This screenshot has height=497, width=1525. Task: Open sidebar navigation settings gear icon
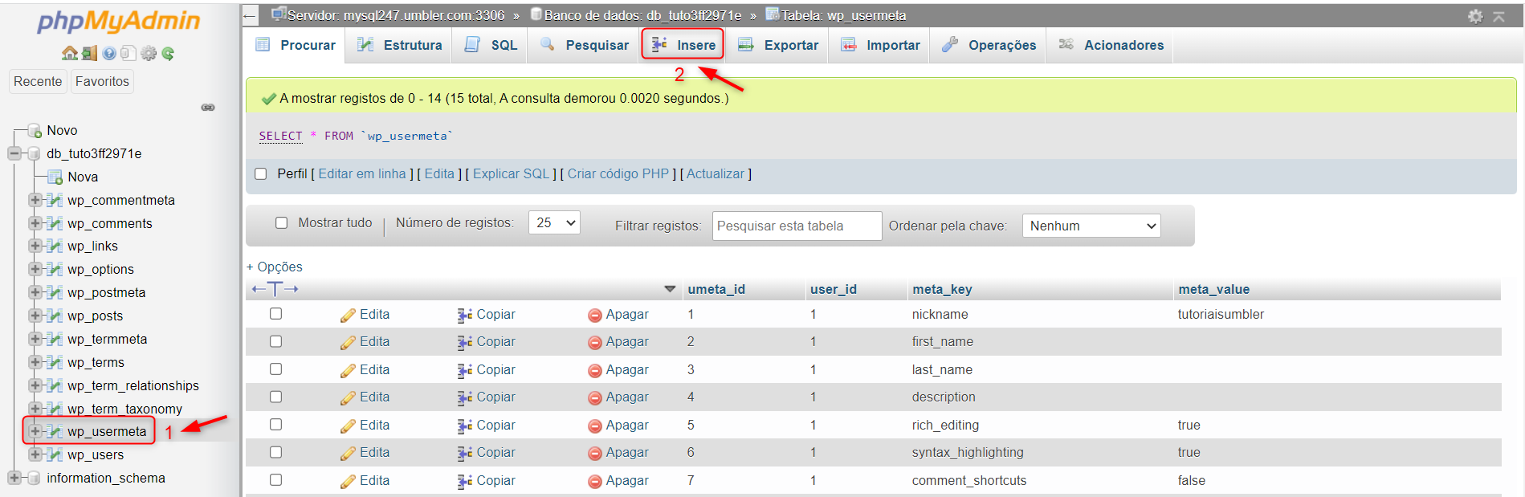(149, 54)
